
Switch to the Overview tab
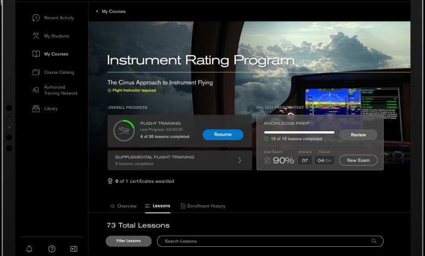coord(124,206)
